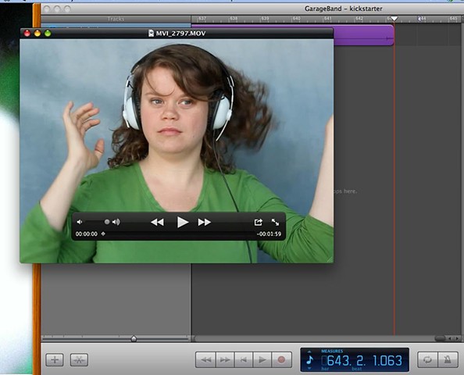Viewport: 464px width, 375px height.
Task: Play the MVI_2797.MOV video
Action: pyautogui.click(x=183, y=222)
